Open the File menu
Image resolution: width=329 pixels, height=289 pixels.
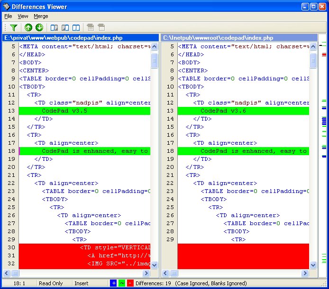tap(8, 16)
